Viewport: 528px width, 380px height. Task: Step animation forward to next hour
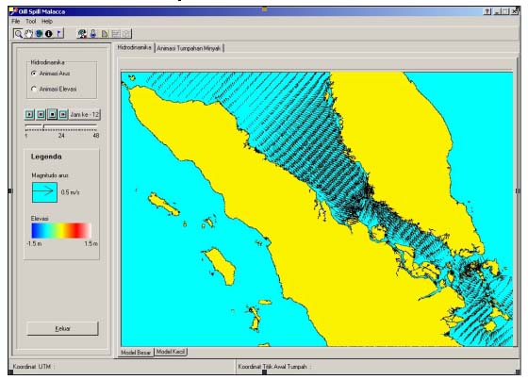point(63,114)
